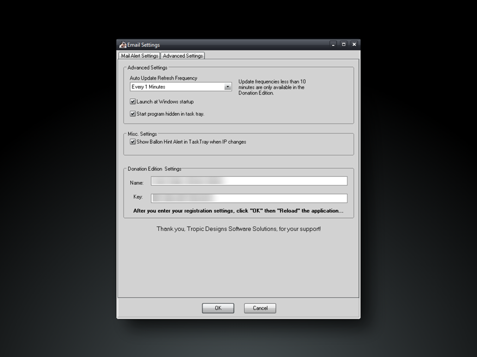477x357 pixels.
Task: Switch to the Mail Alert Settings tab
Action: (x=139, y=56)
